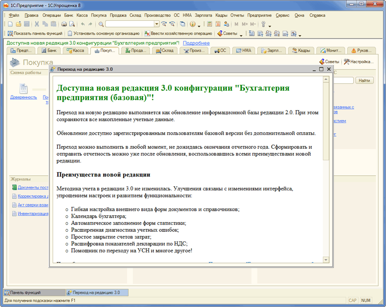
Task: Click the Print icon in toolbar
Action: 64,24
